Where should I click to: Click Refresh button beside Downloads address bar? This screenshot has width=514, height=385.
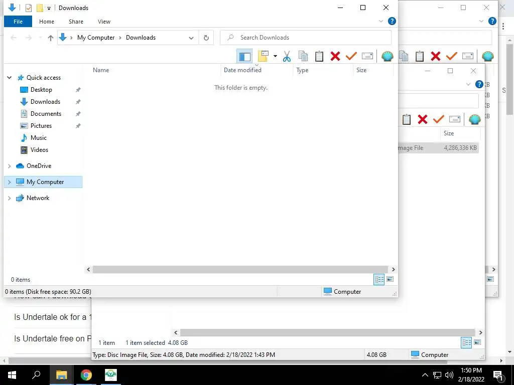(206, 38)
